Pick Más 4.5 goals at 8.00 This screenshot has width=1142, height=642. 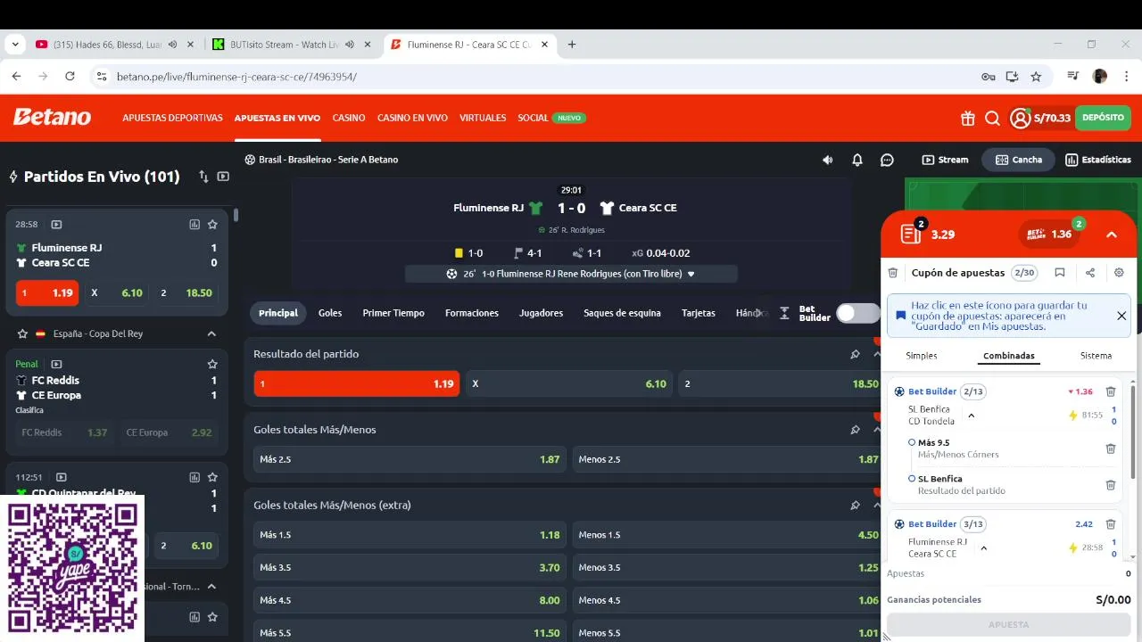click(x=410, y=601)
